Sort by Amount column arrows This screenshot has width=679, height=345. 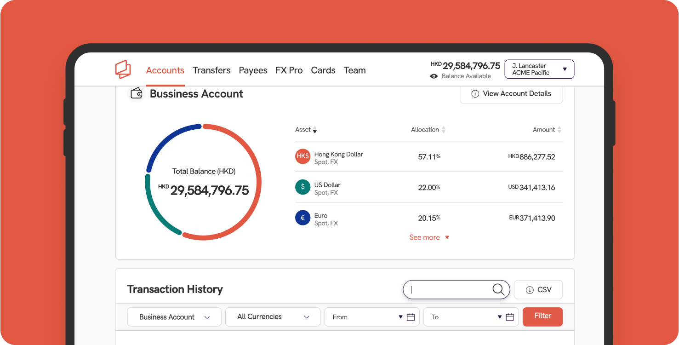pyautogui.click(x=559, y=130)
